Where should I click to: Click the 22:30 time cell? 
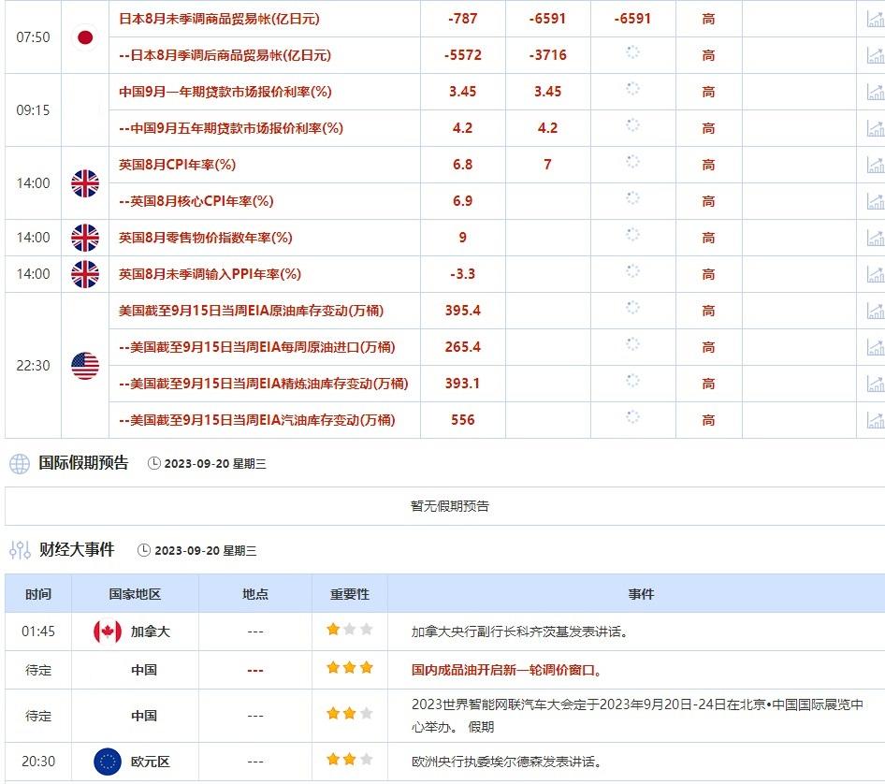[x=34, y=366]
